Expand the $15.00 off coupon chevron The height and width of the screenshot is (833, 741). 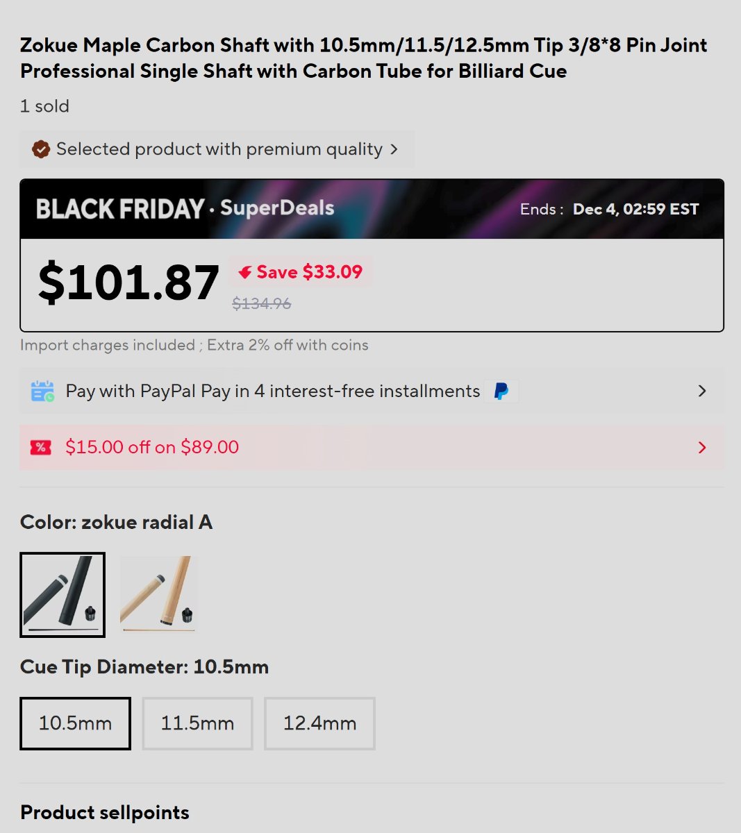point(702,447)
